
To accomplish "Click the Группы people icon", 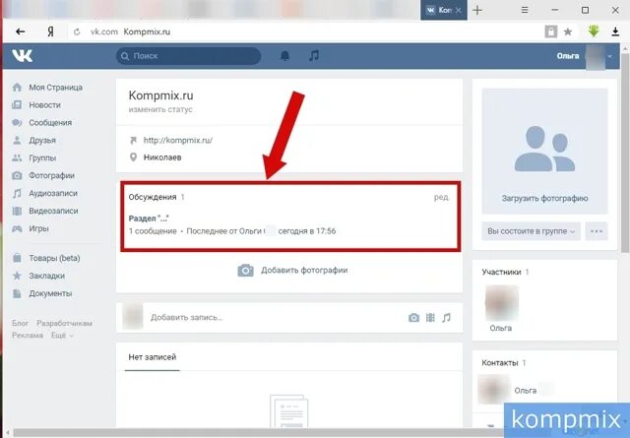I will (x=17, y=157).
